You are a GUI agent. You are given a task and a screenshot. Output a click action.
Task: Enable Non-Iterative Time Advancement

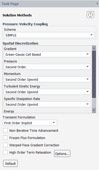[x=5, y=130]
